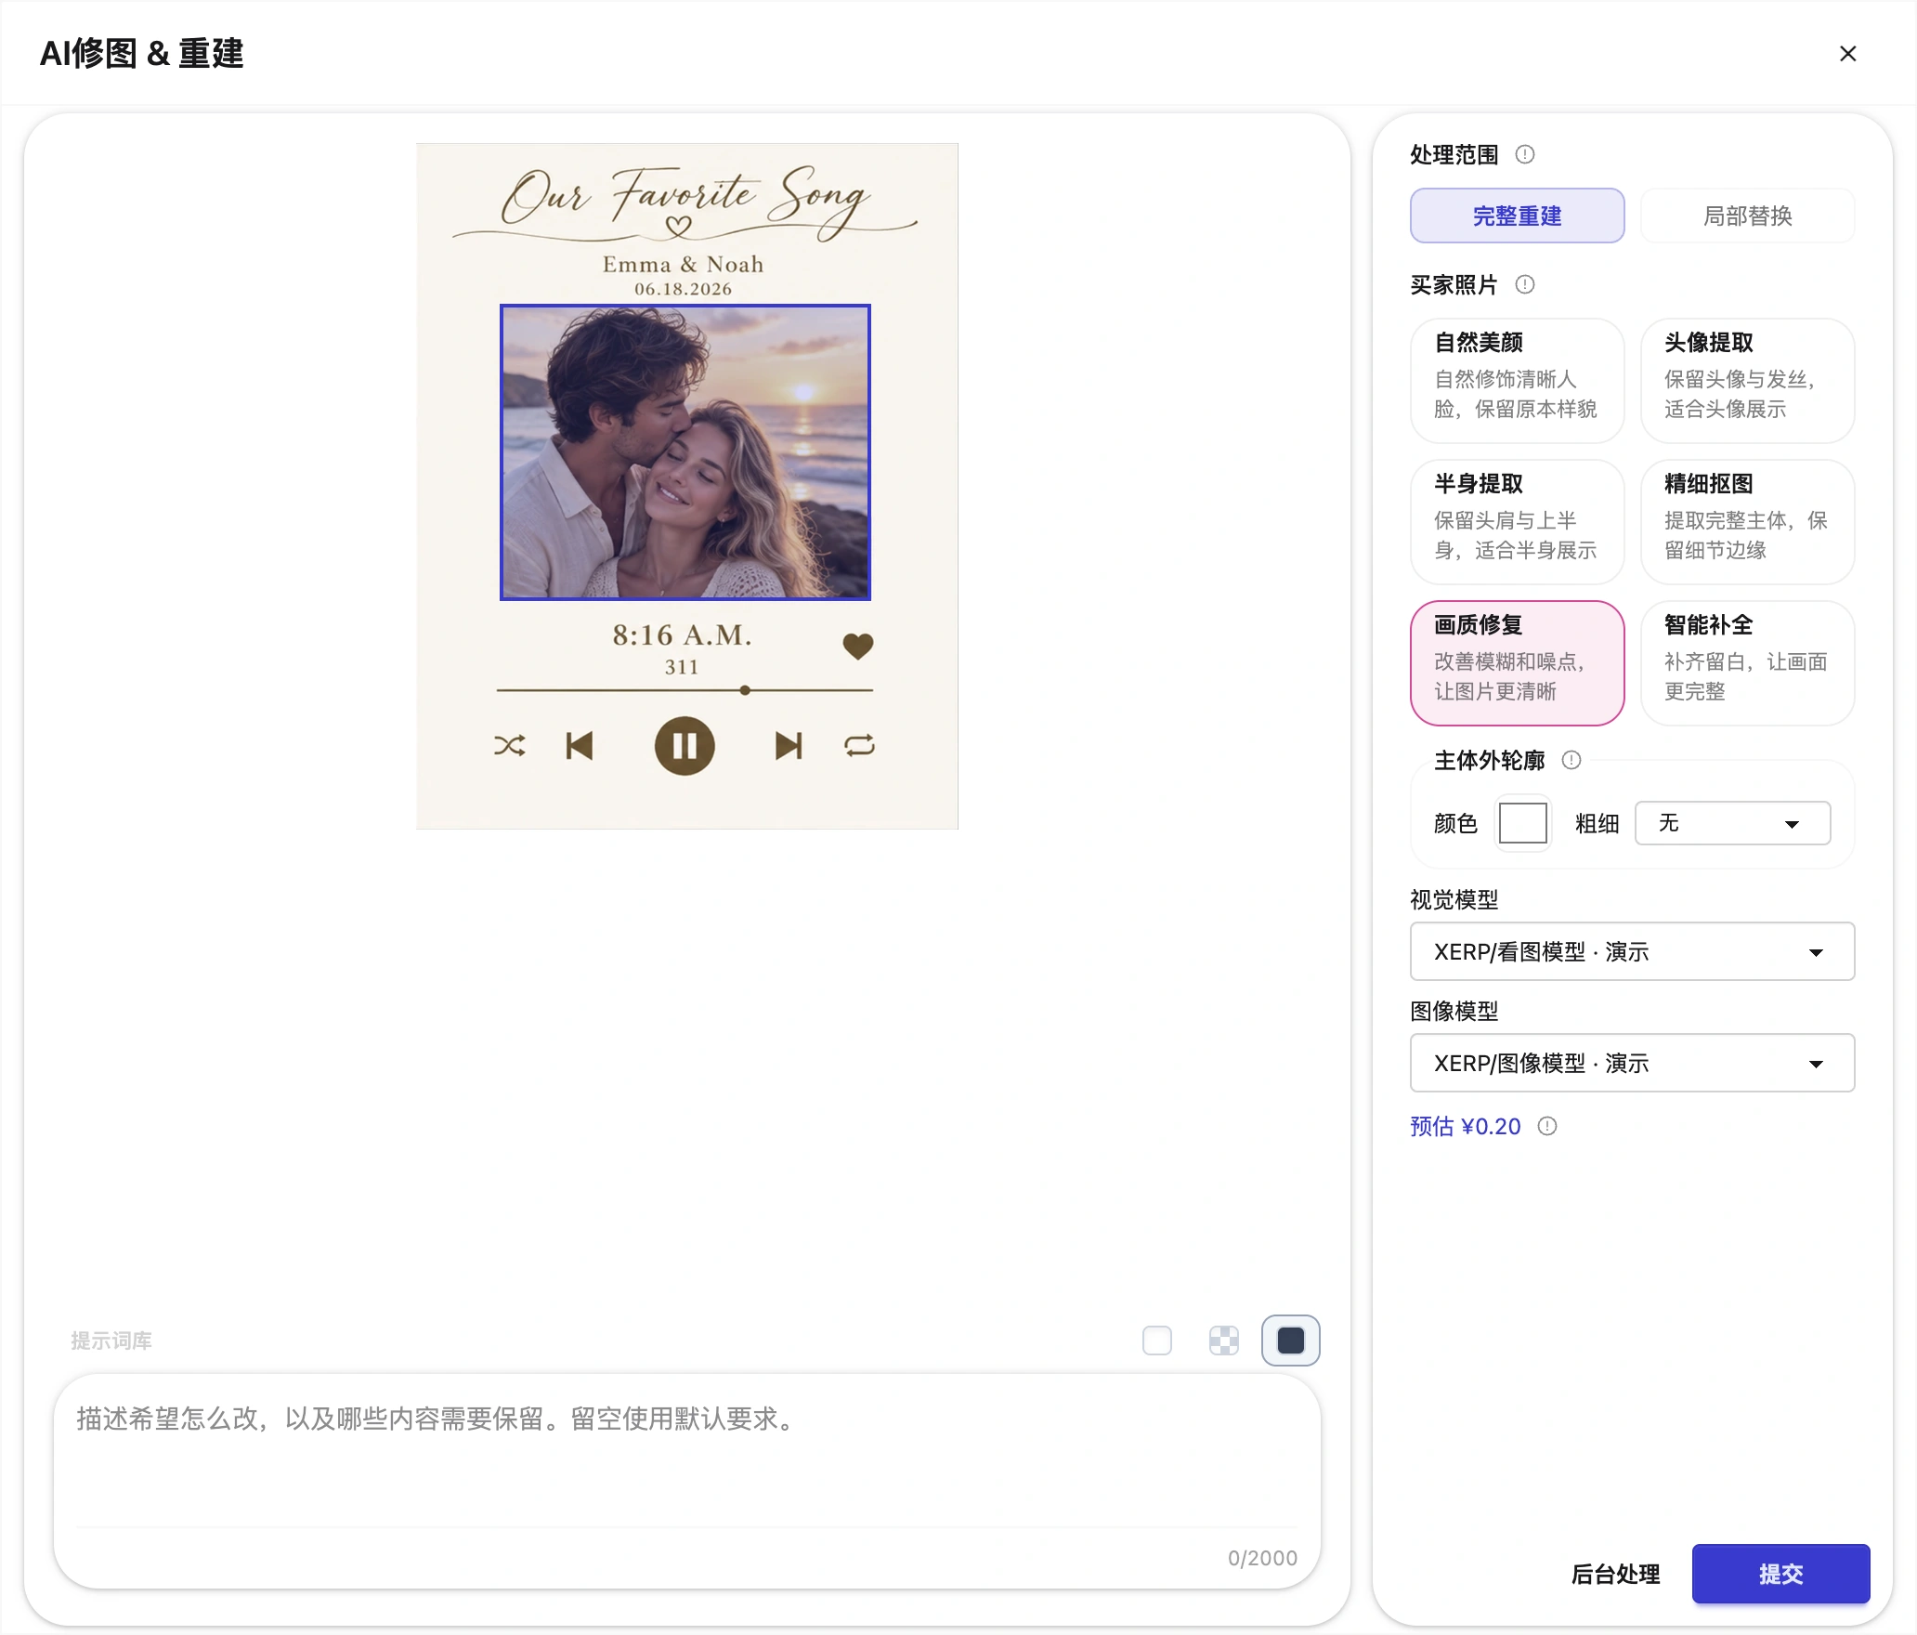Viewport: 1917px width, 1635px height.
Task: Select 完整重建 processing scope
Action: [1518, 216]
